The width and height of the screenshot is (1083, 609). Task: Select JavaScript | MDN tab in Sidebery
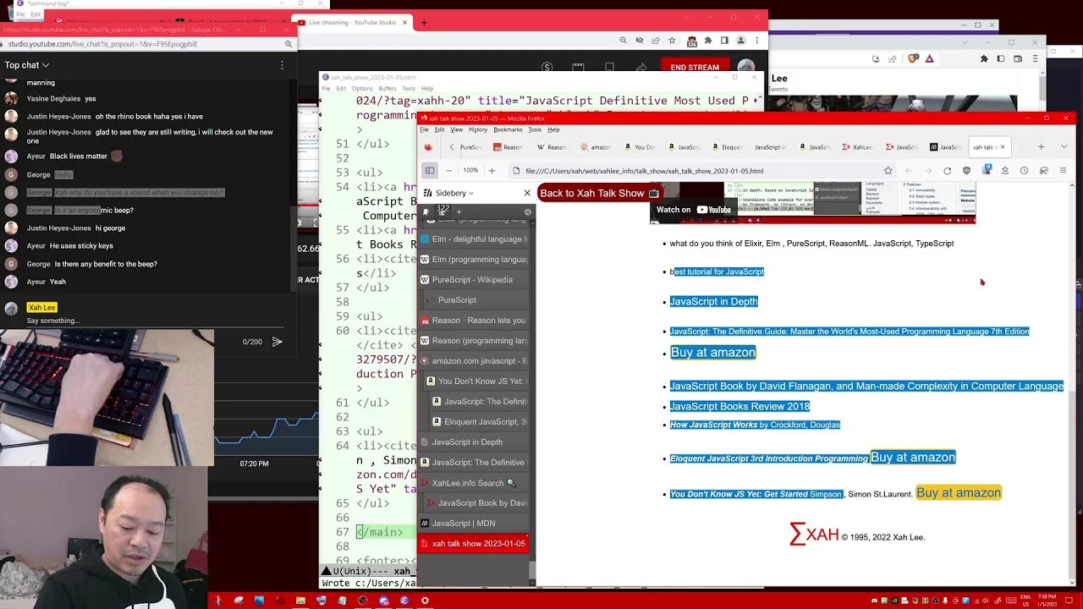pos(472,524)
